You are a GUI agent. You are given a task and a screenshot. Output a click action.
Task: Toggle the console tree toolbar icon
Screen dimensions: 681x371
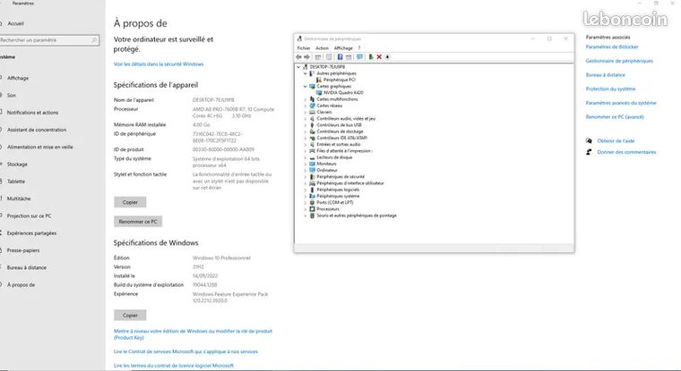(x=318, y=57)
